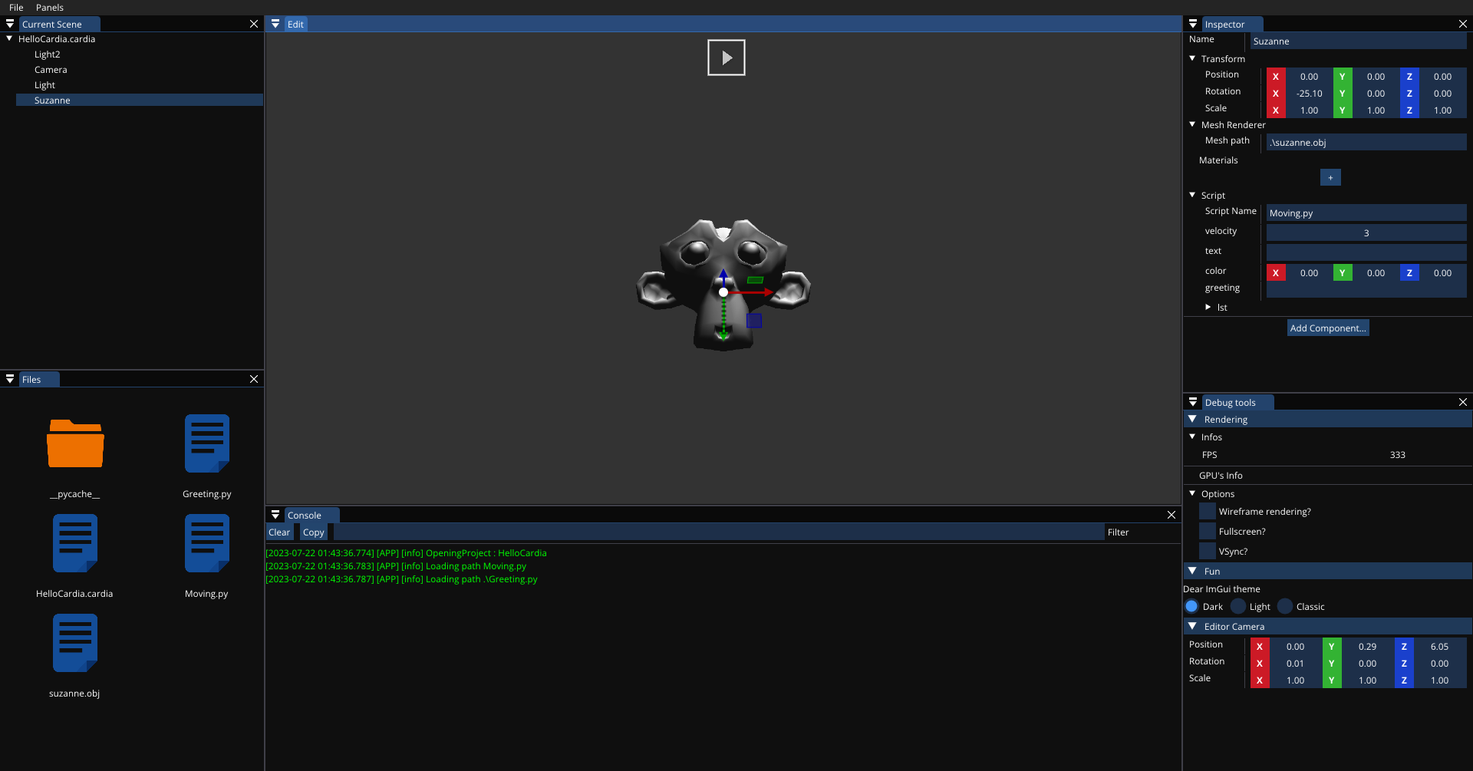The width and height of the screenshot is (1473, 771).
Task: Open the Panels menu
Action: [x=50, y=8]
